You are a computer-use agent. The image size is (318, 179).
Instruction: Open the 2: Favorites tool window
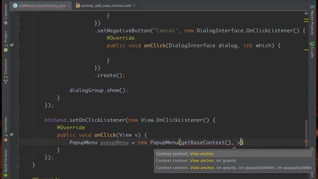pos(5,129)
